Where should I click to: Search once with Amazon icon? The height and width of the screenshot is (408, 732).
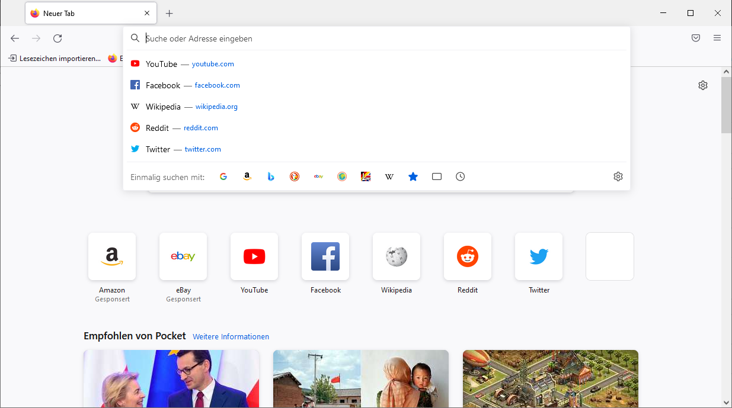[247, 176]
